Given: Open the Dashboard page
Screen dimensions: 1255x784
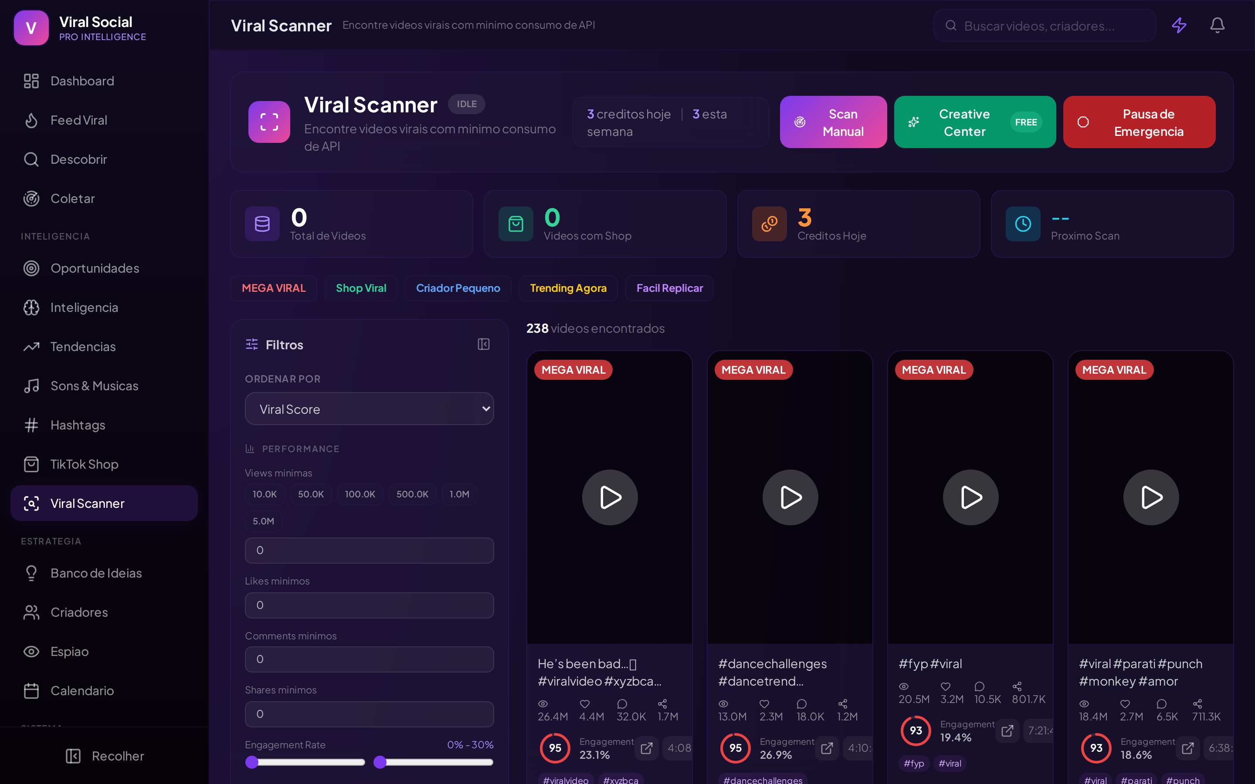Looking at the screenshot, I should 104,81.
